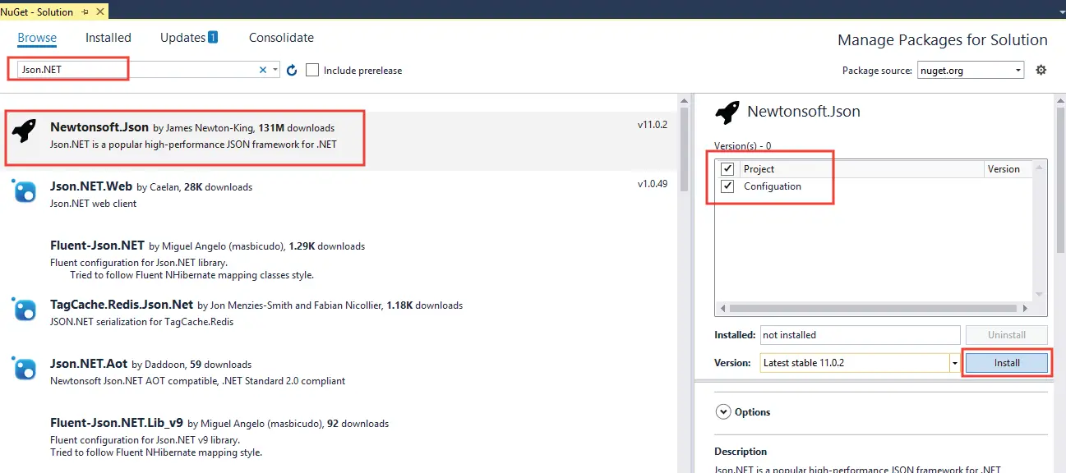
Task: Toggle Include prerelease checkbox
Action: tap(312, 71)
